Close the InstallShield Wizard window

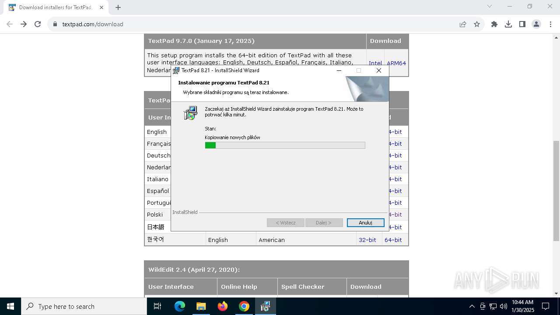click(379, 70)
